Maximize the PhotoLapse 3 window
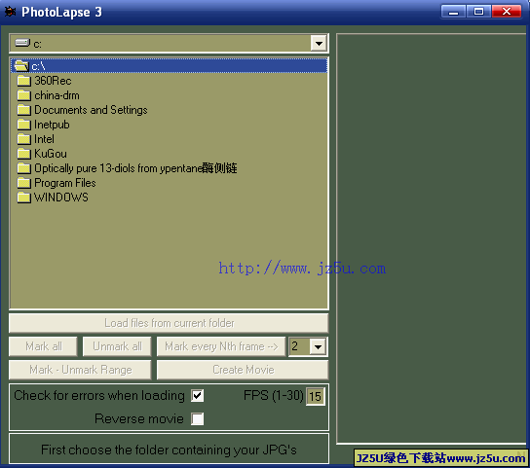Screen dimensions: 530x468 [x=478, y=12]
